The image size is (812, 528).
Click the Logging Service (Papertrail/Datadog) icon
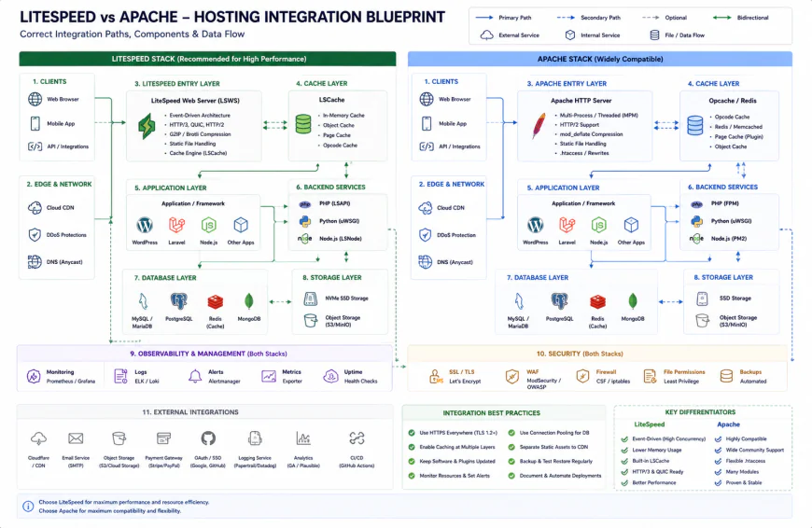tap(254, 438)
